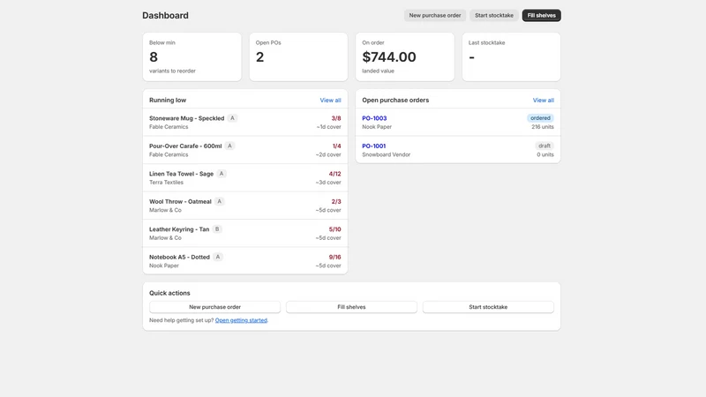The image size is (706, 397).
Task: Select Linen Tea Towel - Sage row
Action: pos(245,178)
